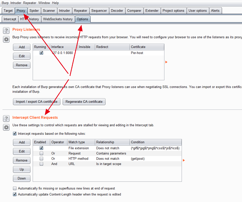Select the Redirect column header
The width and height of the screenshot is (242, 202).
tap(112, 47)
